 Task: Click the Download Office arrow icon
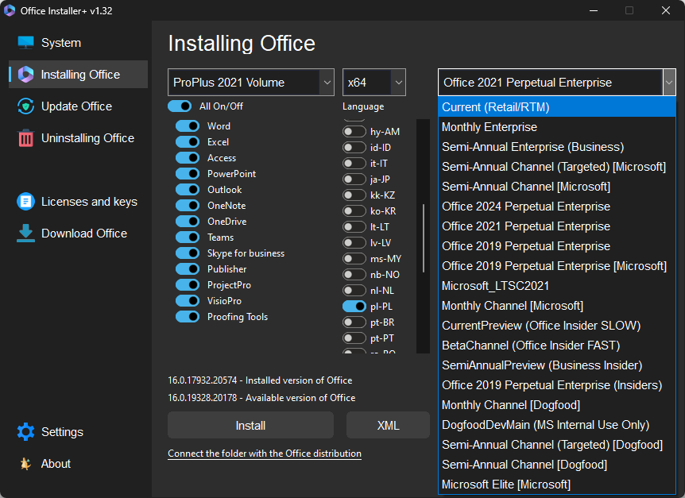[x=25, y=234]
